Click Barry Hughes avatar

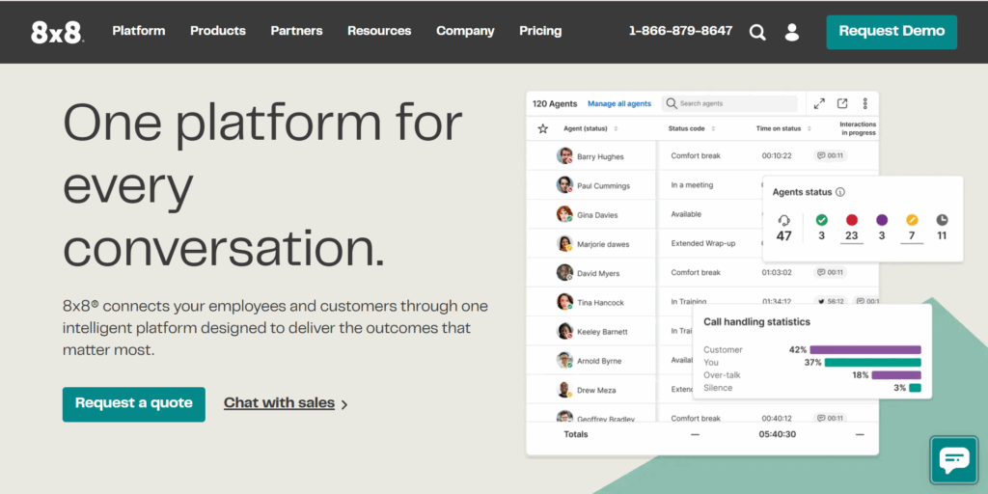point(564,155)
